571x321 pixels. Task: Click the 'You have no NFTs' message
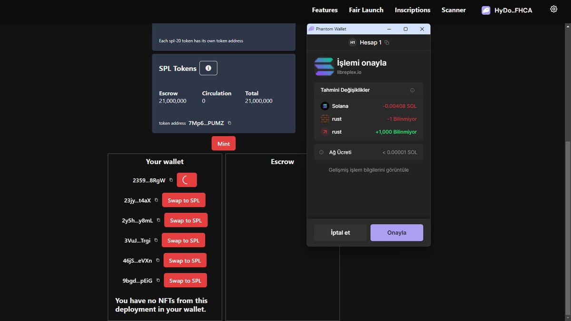161,305
